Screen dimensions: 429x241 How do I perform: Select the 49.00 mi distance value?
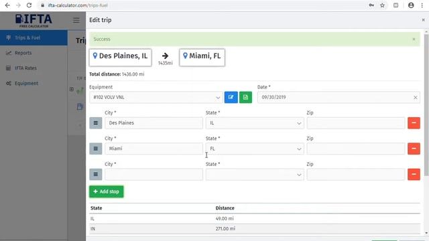[x=225, y=219]
